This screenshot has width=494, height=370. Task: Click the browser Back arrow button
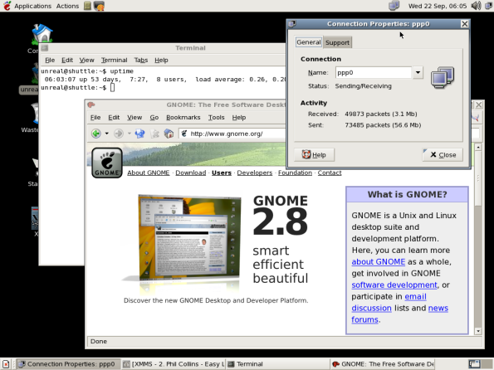coord(96,134)
